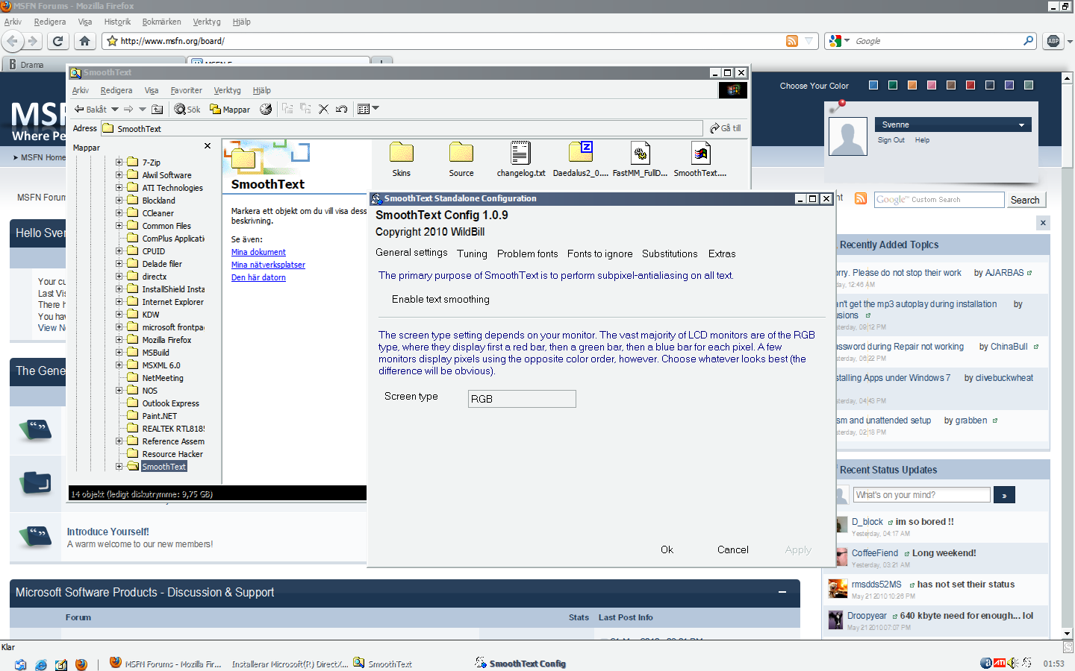Open the Skins folder icon
Viewport: 1075px width, 671px height.
[402, 159]
